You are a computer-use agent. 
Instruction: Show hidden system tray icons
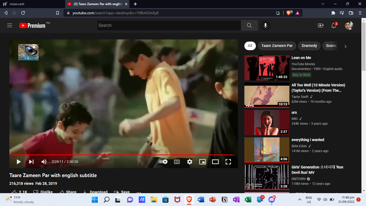point(300,200)
